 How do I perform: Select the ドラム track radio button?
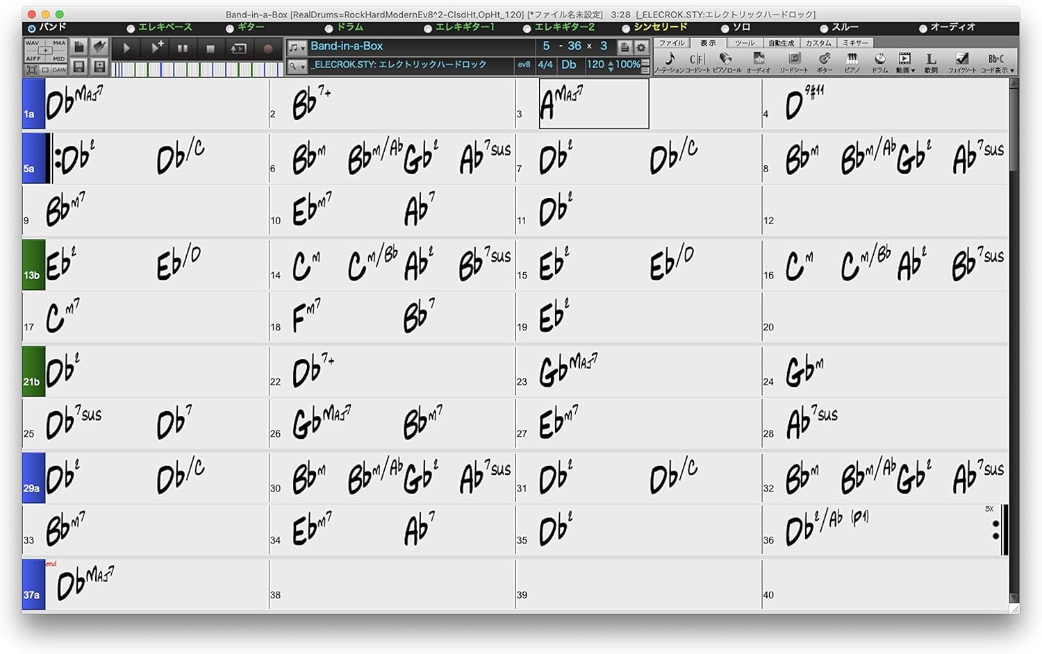tap(330, 28)
